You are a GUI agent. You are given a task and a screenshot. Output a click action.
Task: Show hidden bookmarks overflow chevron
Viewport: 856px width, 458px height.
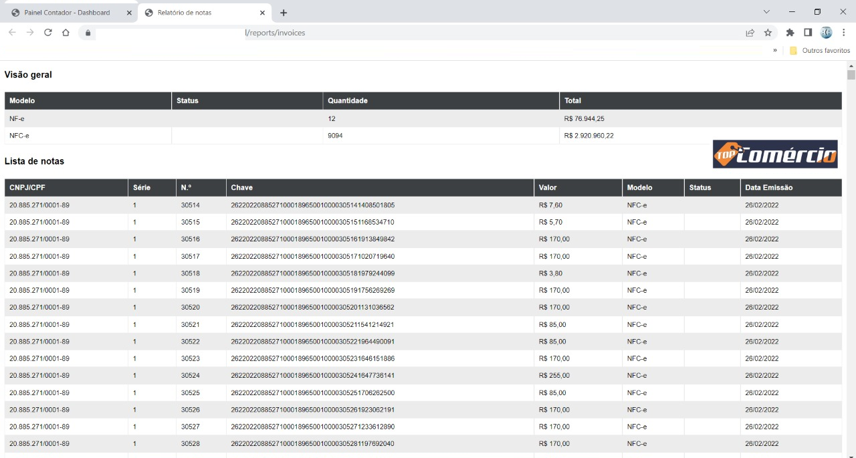pyautogui.click(x=775, y=50)
